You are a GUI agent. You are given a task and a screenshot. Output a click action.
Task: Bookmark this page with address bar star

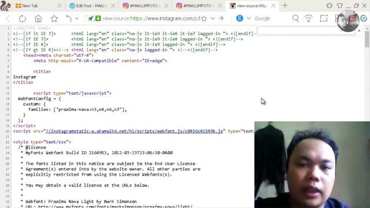click(x=204, y=18)
